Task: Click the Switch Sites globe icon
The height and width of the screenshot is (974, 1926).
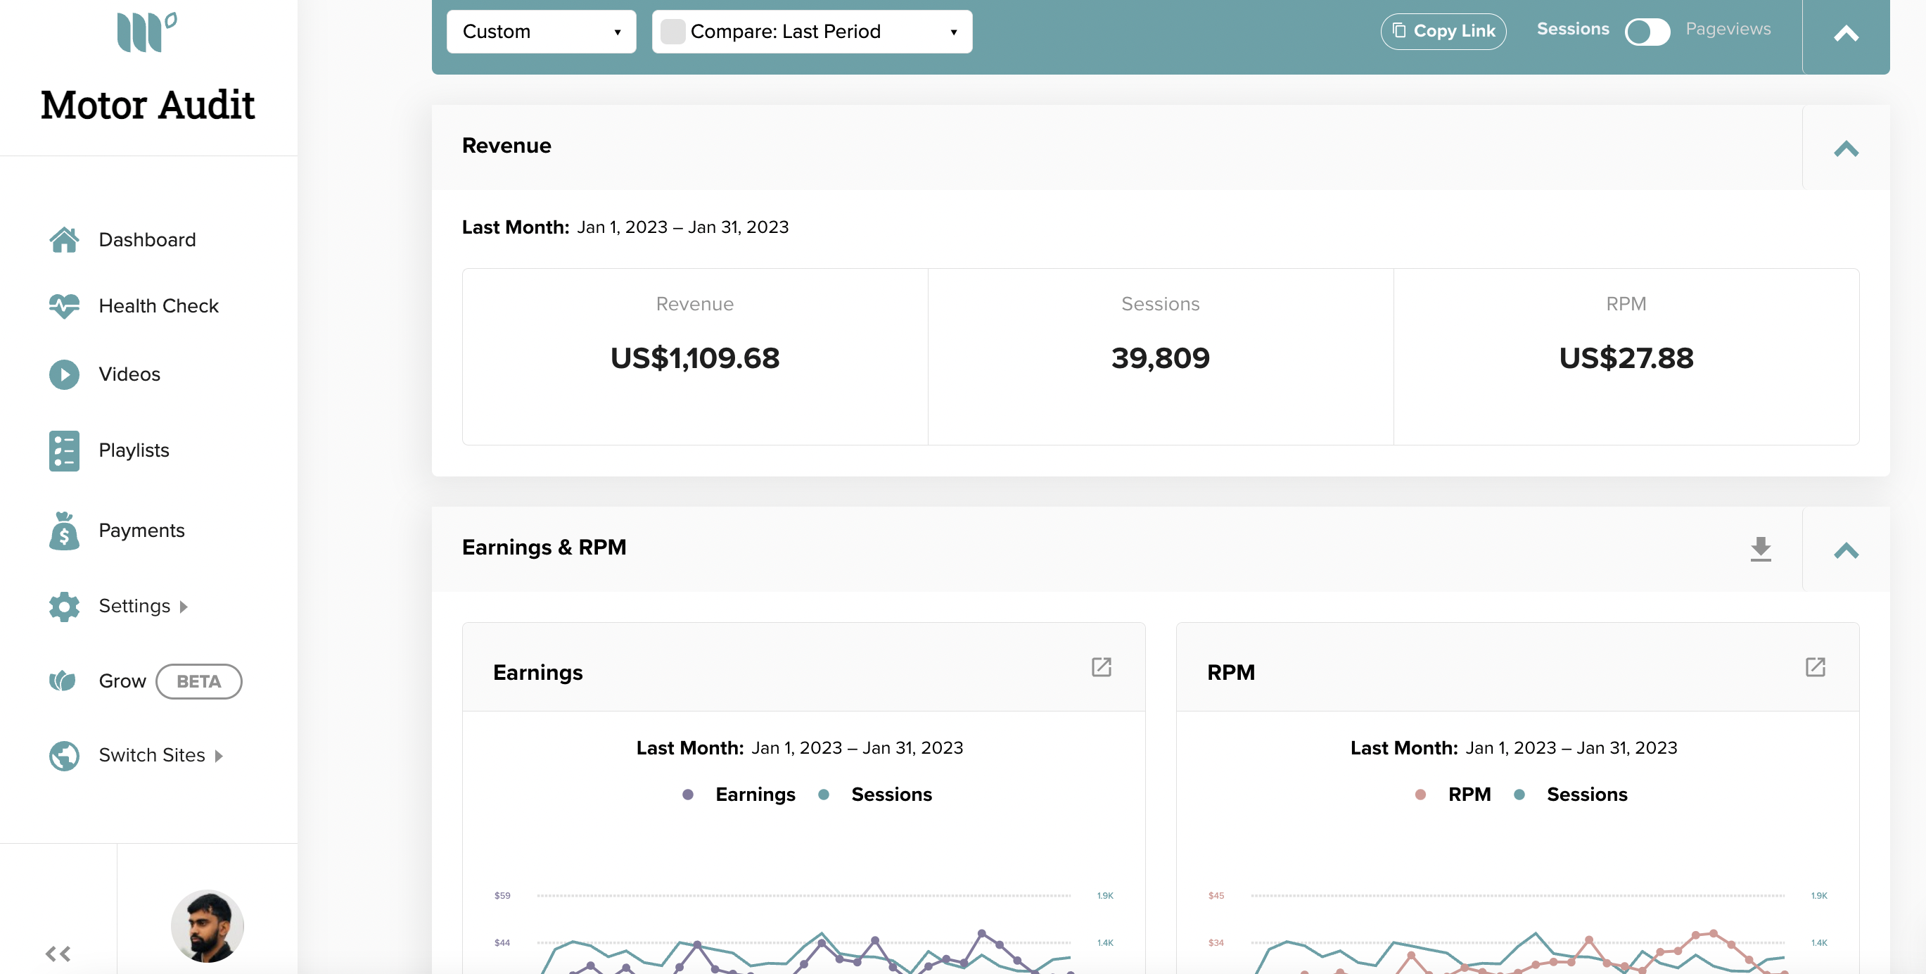Action: click(x=64, y=756)
